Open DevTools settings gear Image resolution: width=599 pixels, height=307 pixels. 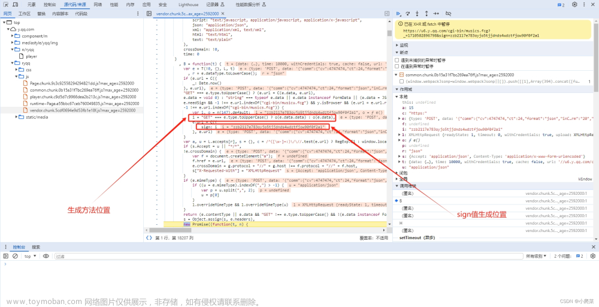click(x=574, y=5)
